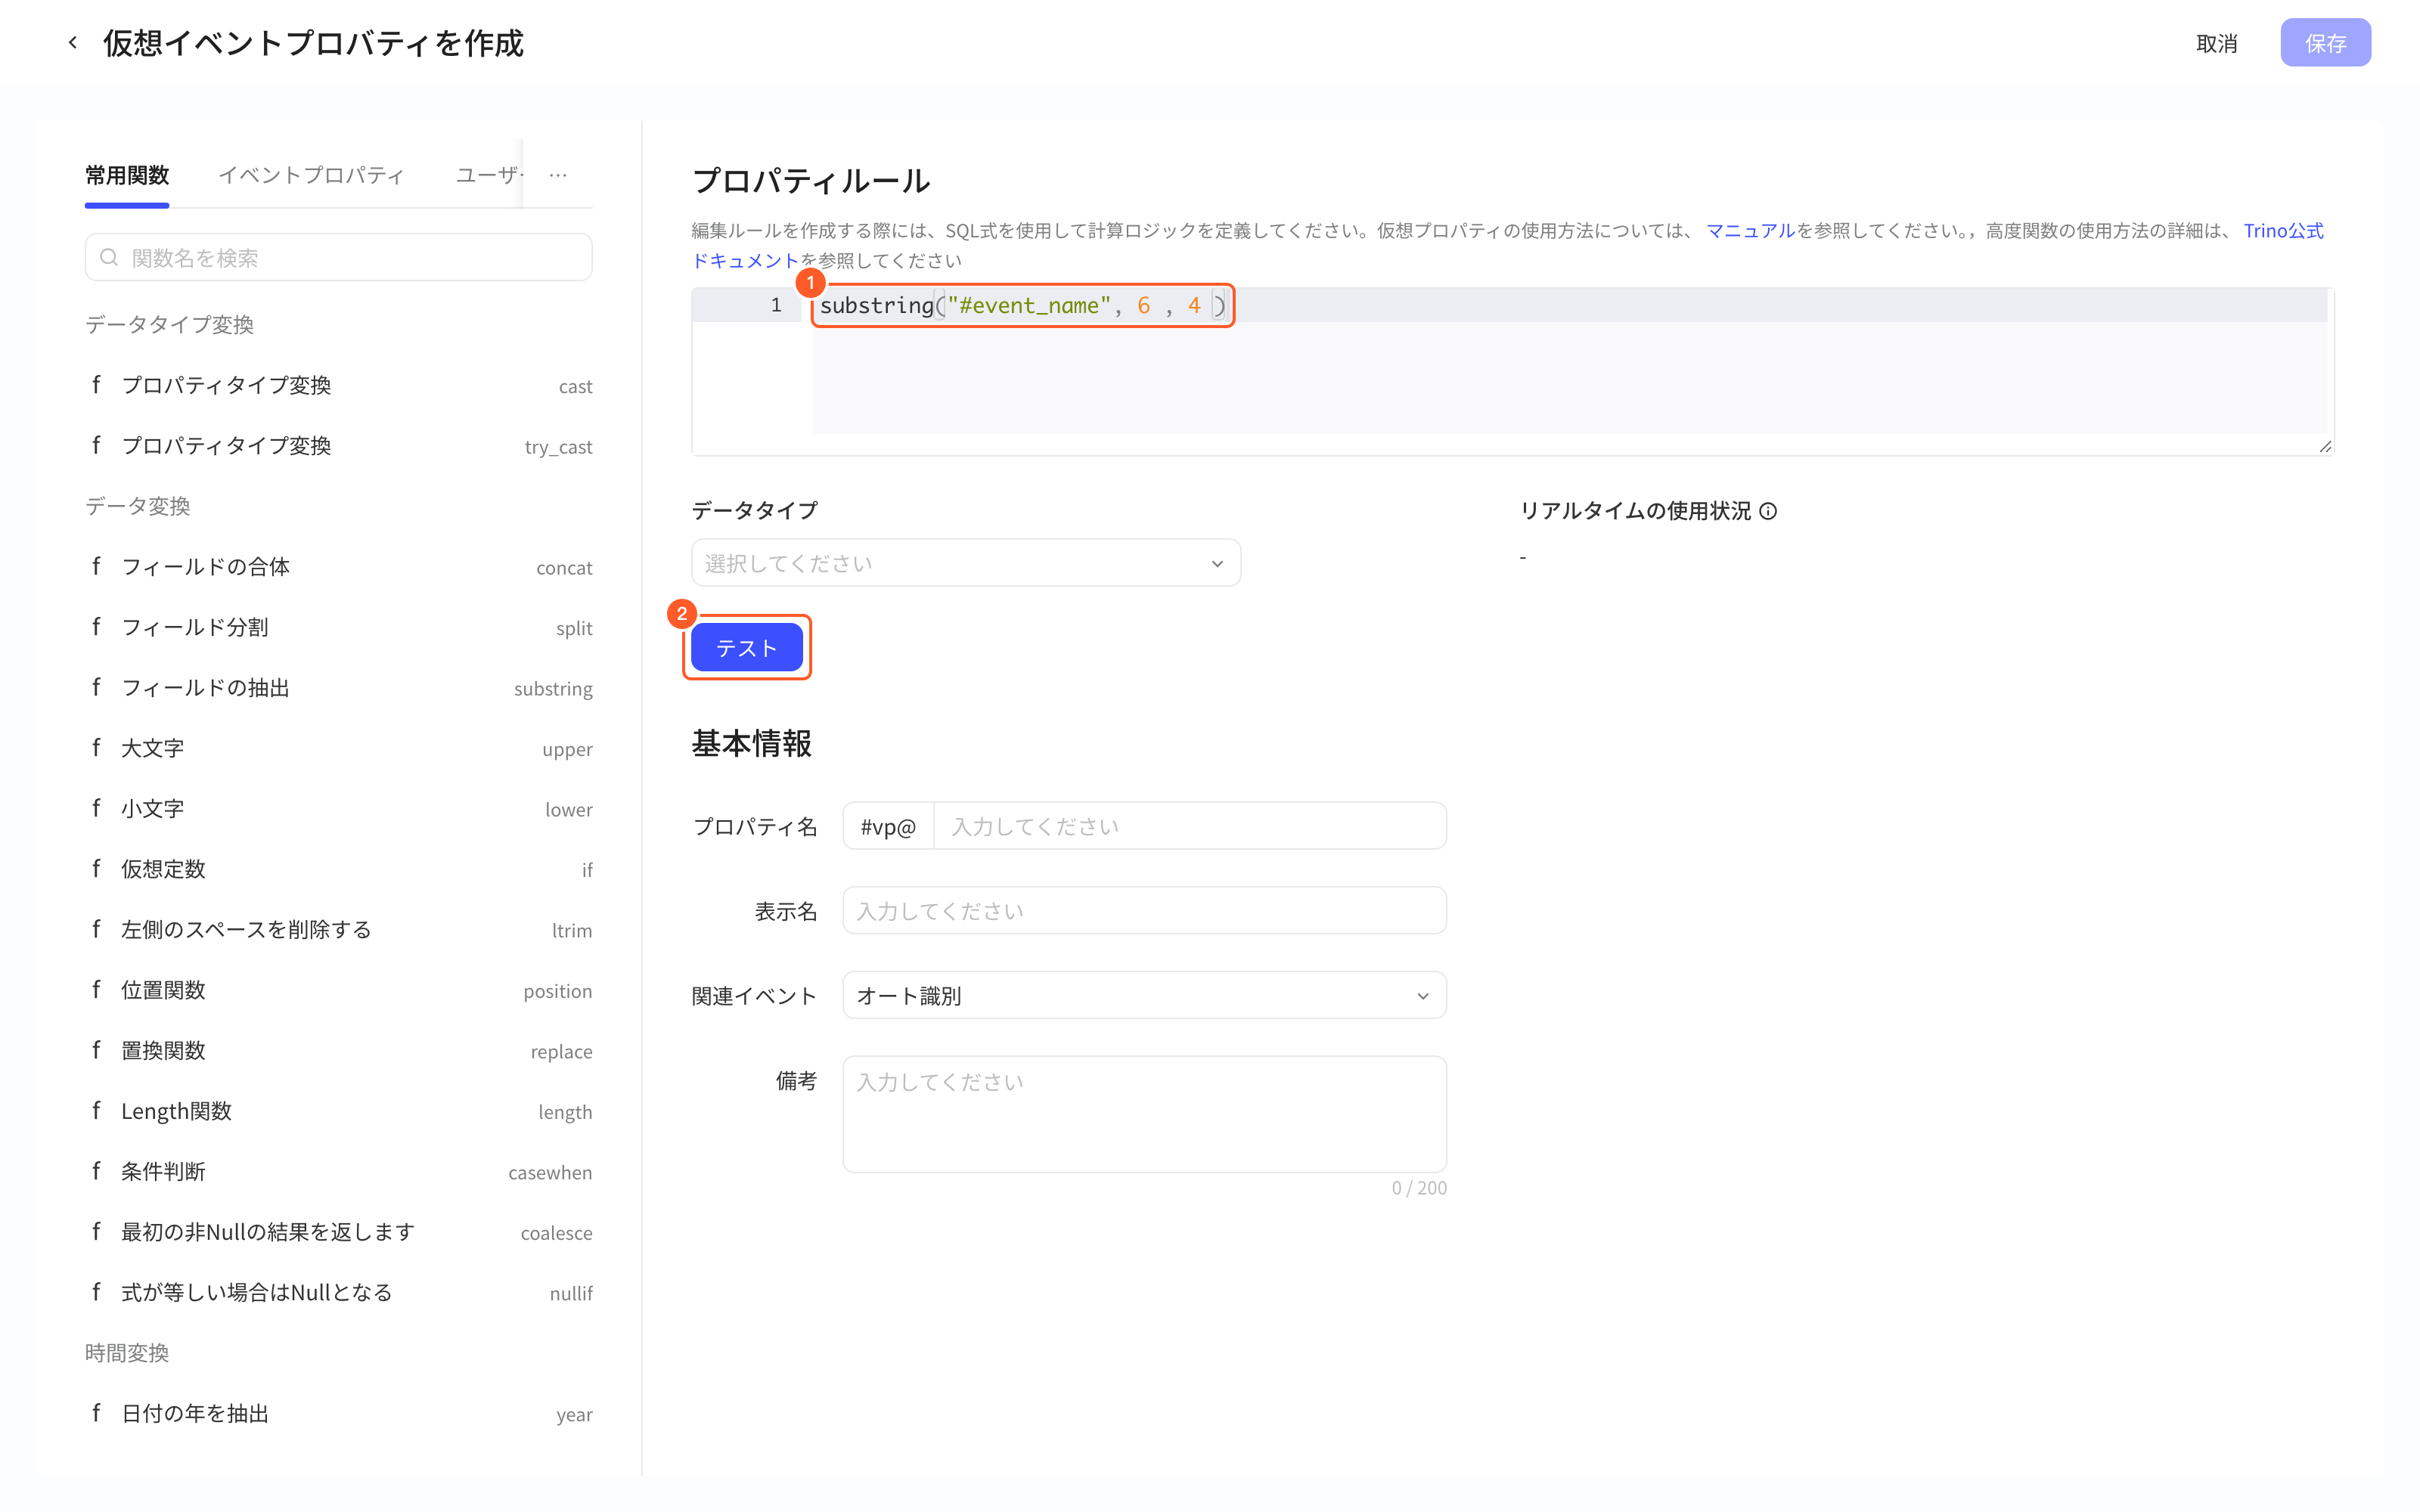Click the 表示名 input field
The height and width of the screenshot is (1512, 2420).
[x=1144, y=911]
